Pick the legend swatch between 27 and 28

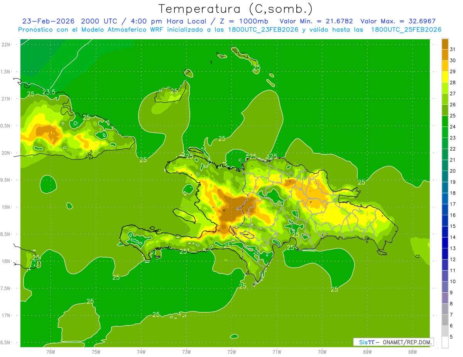pos(445,88)
